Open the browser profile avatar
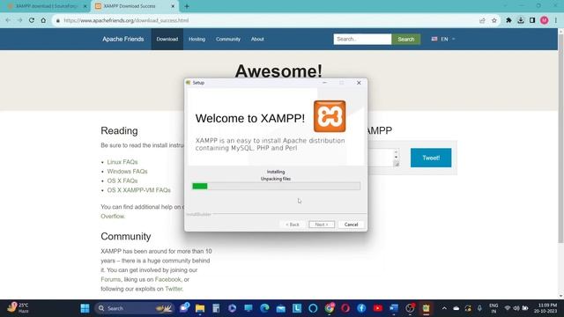564x317 pixels. 545,20
